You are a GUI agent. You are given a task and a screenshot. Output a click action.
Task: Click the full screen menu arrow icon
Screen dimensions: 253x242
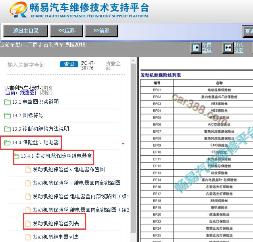pos(196,48)
